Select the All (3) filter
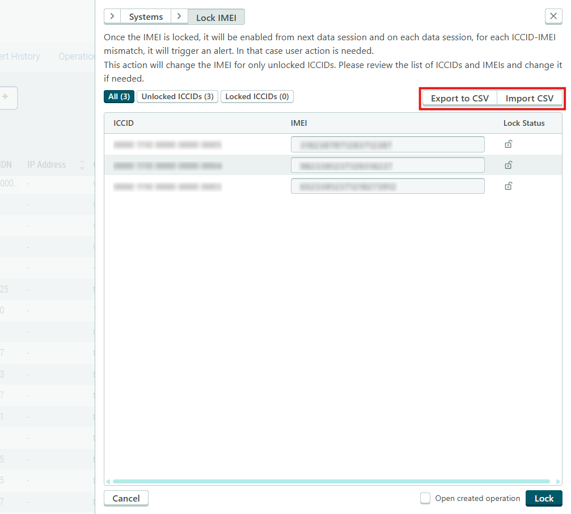The image size is (571, 514). (x=119, y=96)
